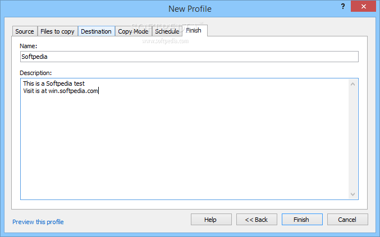Click the description scrollbar down arrow
Screen dimensions: 380x237
[x=353, y=194]
